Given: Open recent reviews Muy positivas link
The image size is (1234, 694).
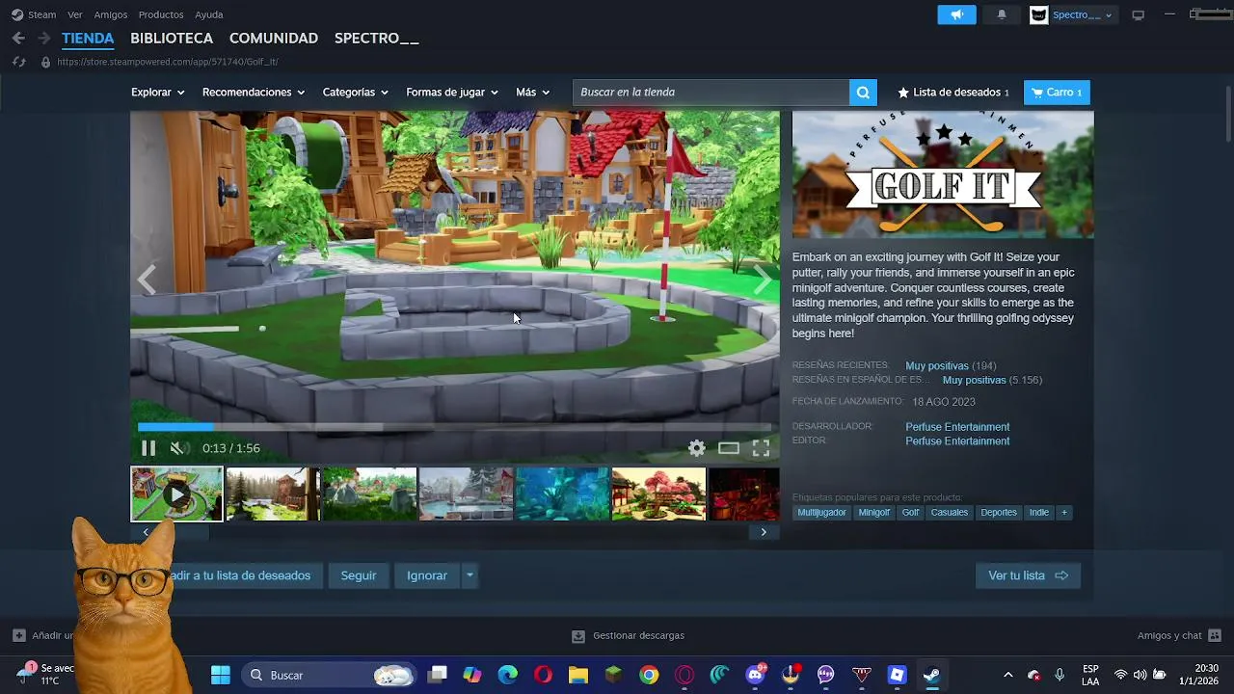Looking at the screenshot, I should [x=937, y=366].
